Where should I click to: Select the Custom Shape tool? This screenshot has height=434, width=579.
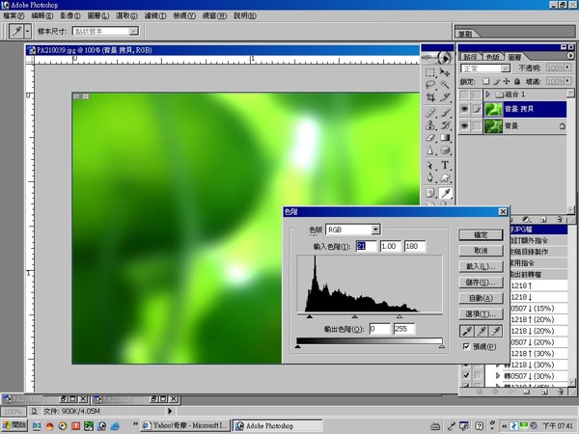click(445, 177)
